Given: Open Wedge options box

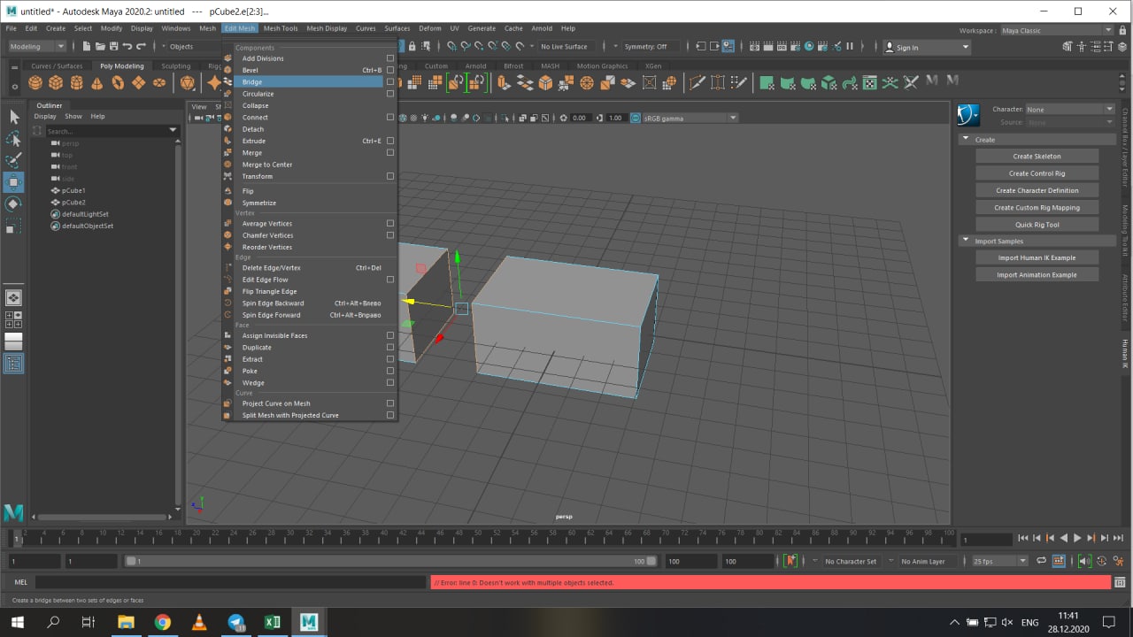Looking at the screenshot, I should tap(390, 382).
